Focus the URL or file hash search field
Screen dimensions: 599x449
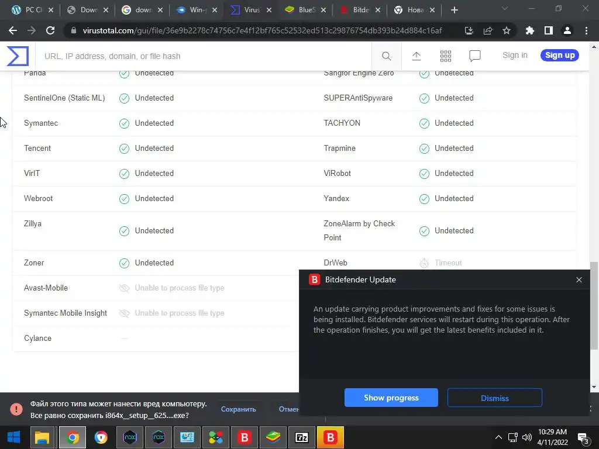coord(204,56)
